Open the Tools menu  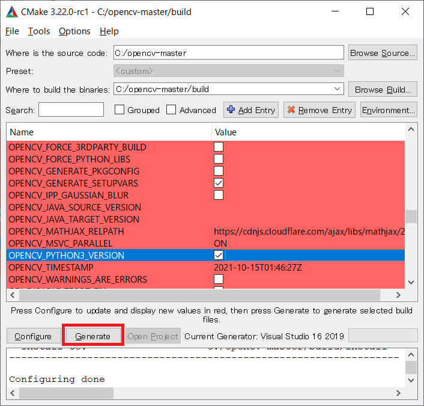39,31
